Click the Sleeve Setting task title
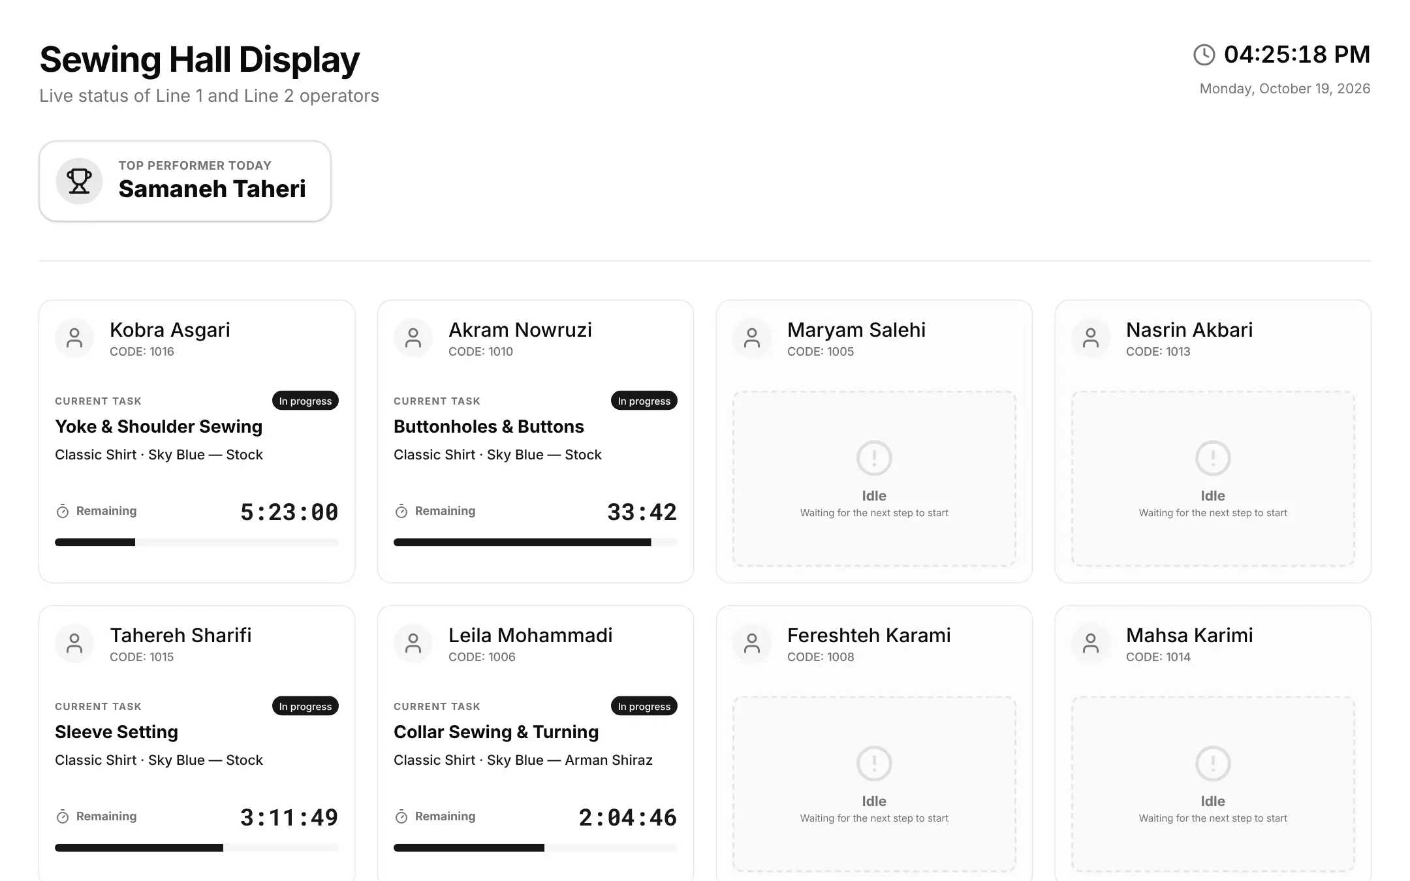Viewport: 1410px width, 881px height. point(116,732)
